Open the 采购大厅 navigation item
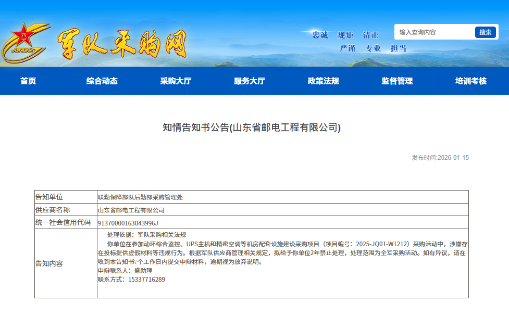Image resolution: width=509 pixels, height=316 pixels. (x=176, y=81)
